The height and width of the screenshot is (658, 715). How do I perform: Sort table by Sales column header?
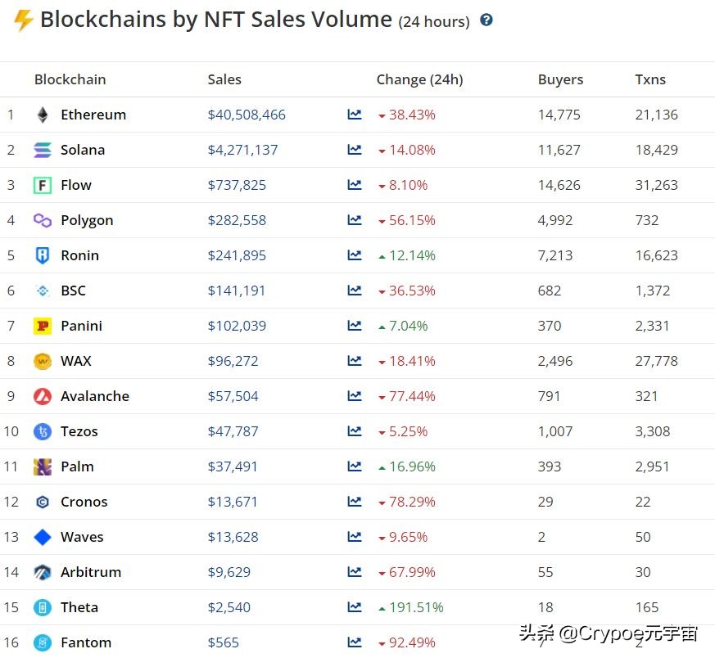click(x=224, y=79)
